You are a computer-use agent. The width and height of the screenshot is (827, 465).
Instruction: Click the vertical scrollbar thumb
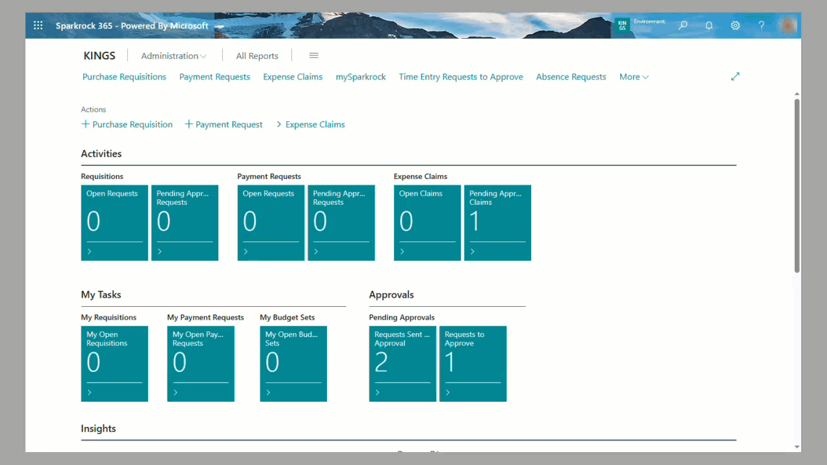(x=797, y=185)
